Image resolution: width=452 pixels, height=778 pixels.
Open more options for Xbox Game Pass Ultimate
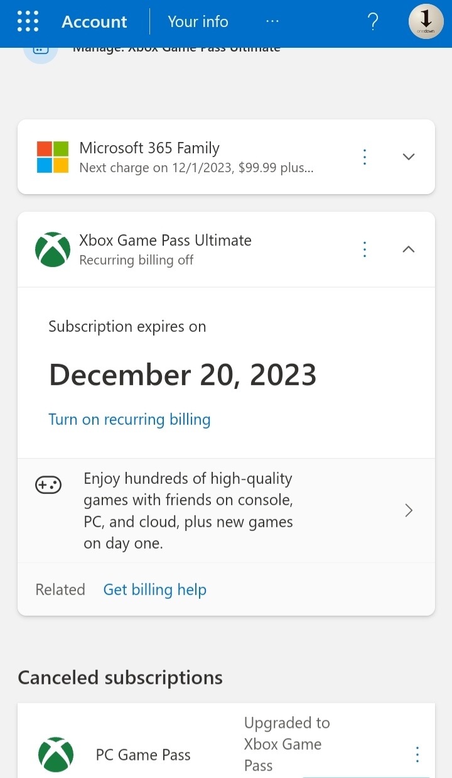point(365,249)
